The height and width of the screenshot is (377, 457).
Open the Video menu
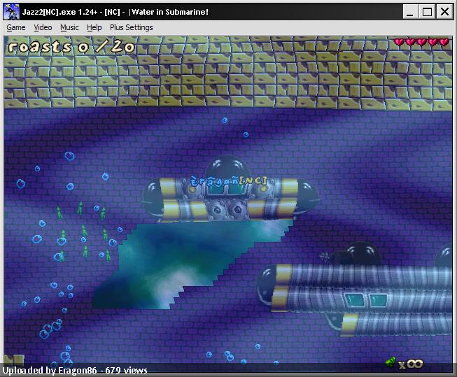pos(43,27)
